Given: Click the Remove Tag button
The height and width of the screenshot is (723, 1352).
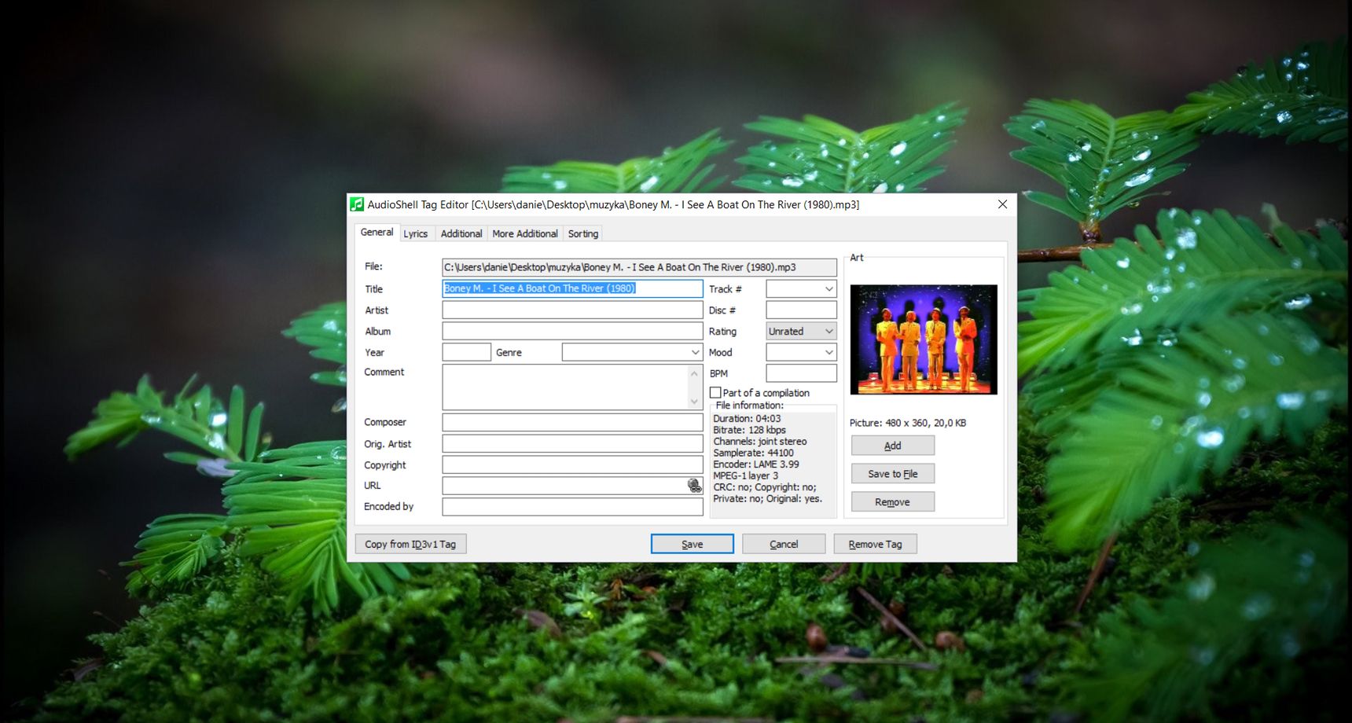Looking at the screenshot, I should (x=875, y=544).
